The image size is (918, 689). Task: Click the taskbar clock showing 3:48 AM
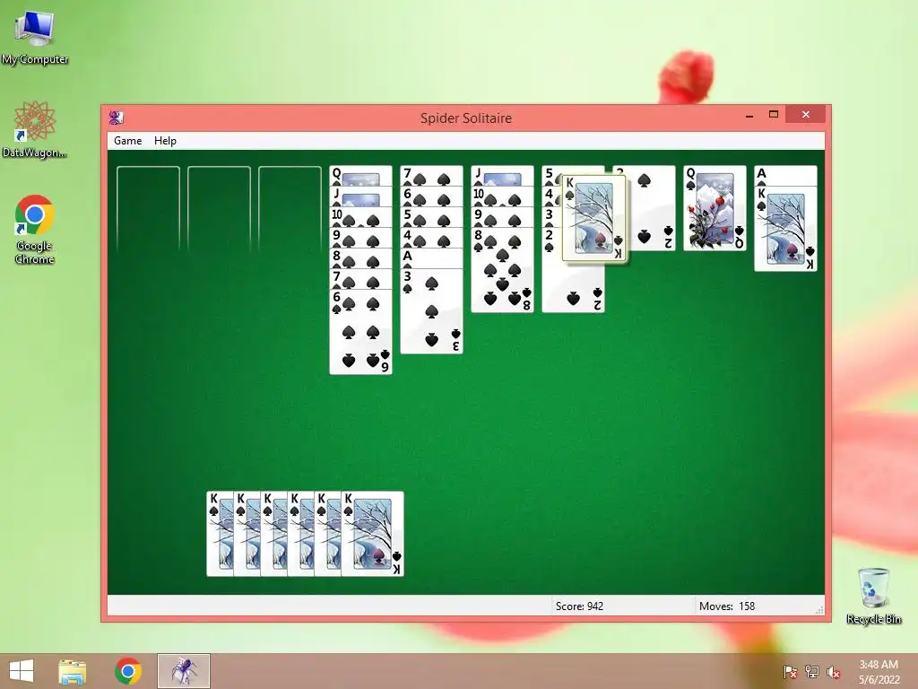coord(879,672)
